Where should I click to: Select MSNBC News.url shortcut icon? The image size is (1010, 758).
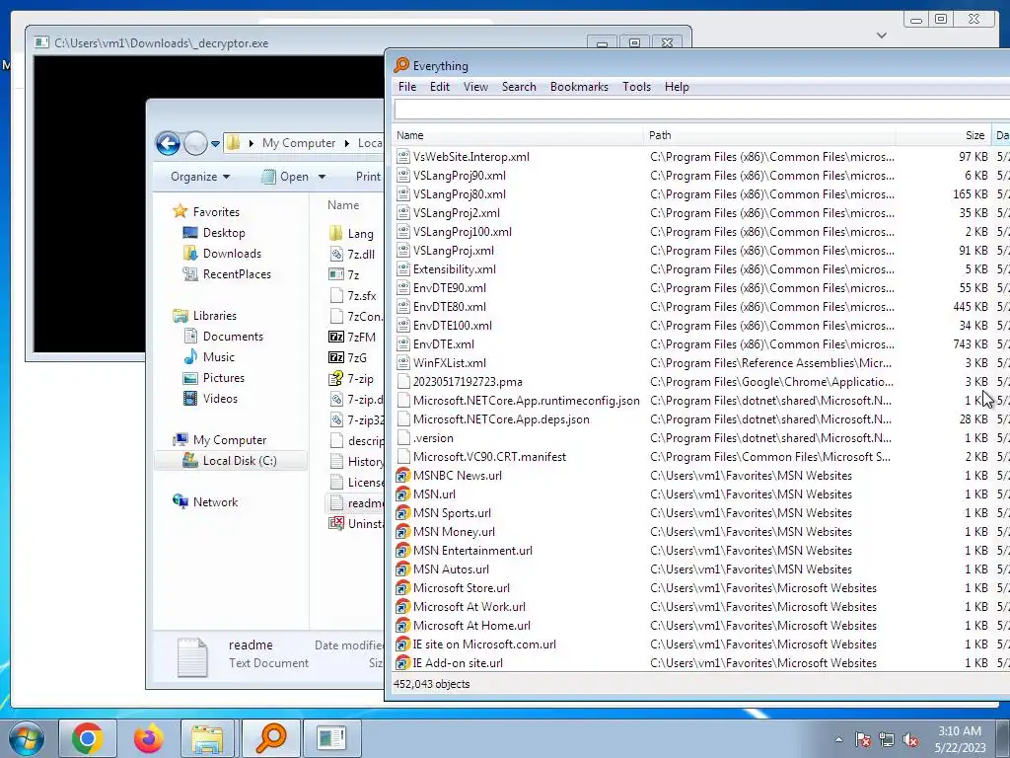point(403,476)
